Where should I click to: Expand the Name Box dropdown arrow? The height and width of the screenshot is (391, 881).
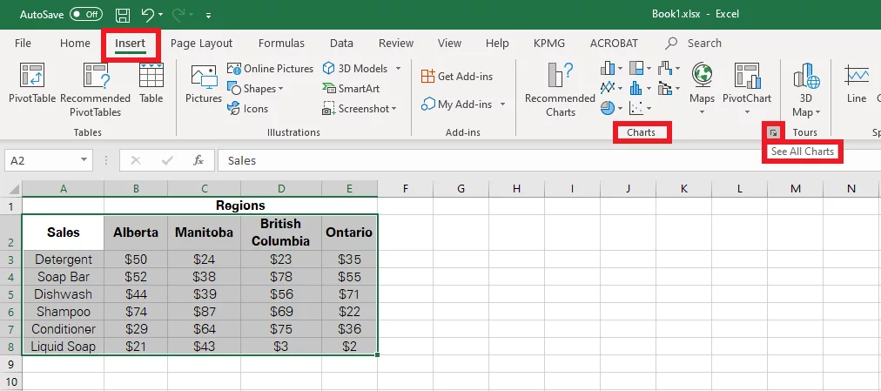point(84,160)
